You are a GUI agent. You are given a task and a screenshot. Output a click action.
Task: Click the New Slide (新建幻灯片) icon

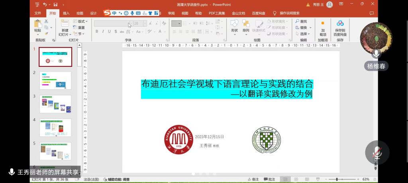[65, 24]
